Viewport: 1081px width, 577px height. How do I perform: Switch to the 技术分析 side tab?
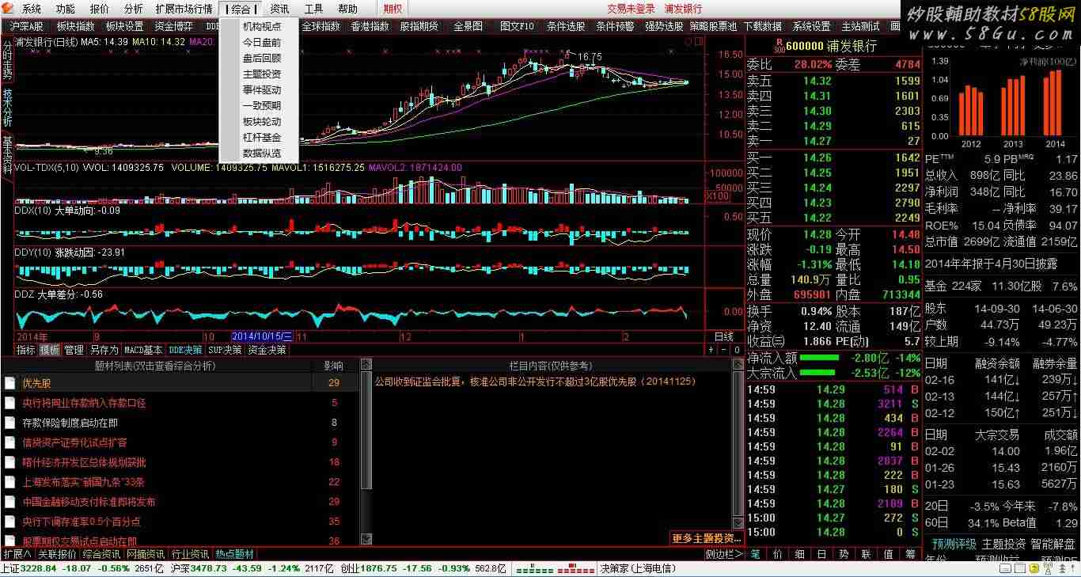7,107
